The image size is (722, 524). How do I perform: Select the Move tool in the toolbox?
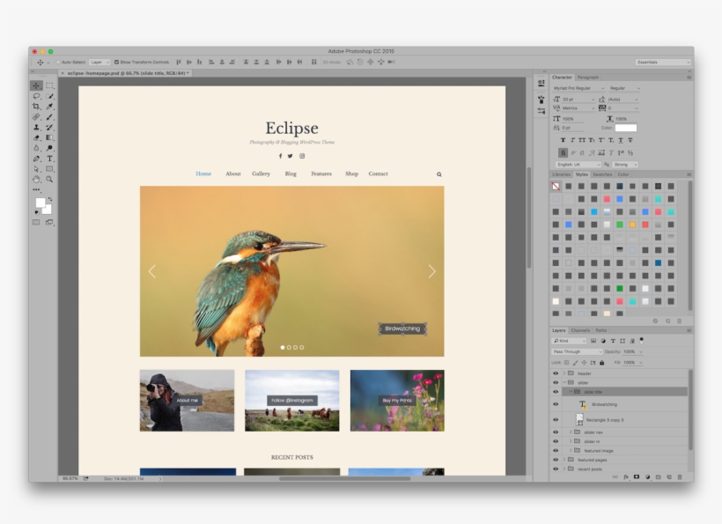click(x=36, y=85)
